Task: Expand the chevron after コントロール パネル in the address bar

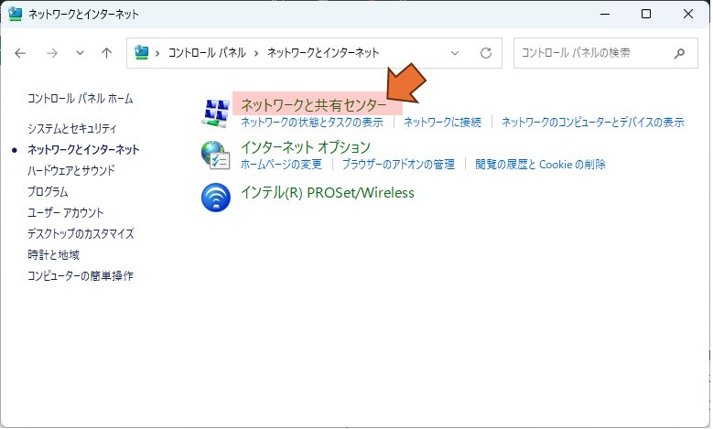Action: pos(257,53)
